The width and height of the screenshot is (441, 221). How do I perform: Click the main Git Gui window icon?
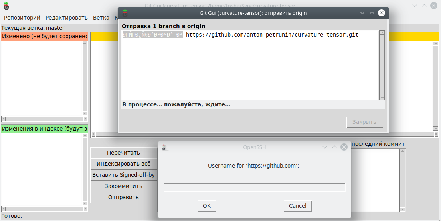click(x=6, y=6)
